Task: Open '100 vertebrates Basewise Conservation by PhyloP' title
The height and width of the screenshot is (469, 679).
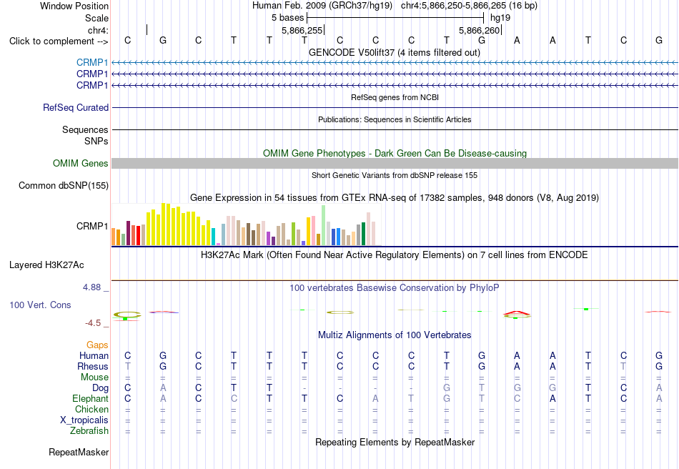Action: coord(395,288)
